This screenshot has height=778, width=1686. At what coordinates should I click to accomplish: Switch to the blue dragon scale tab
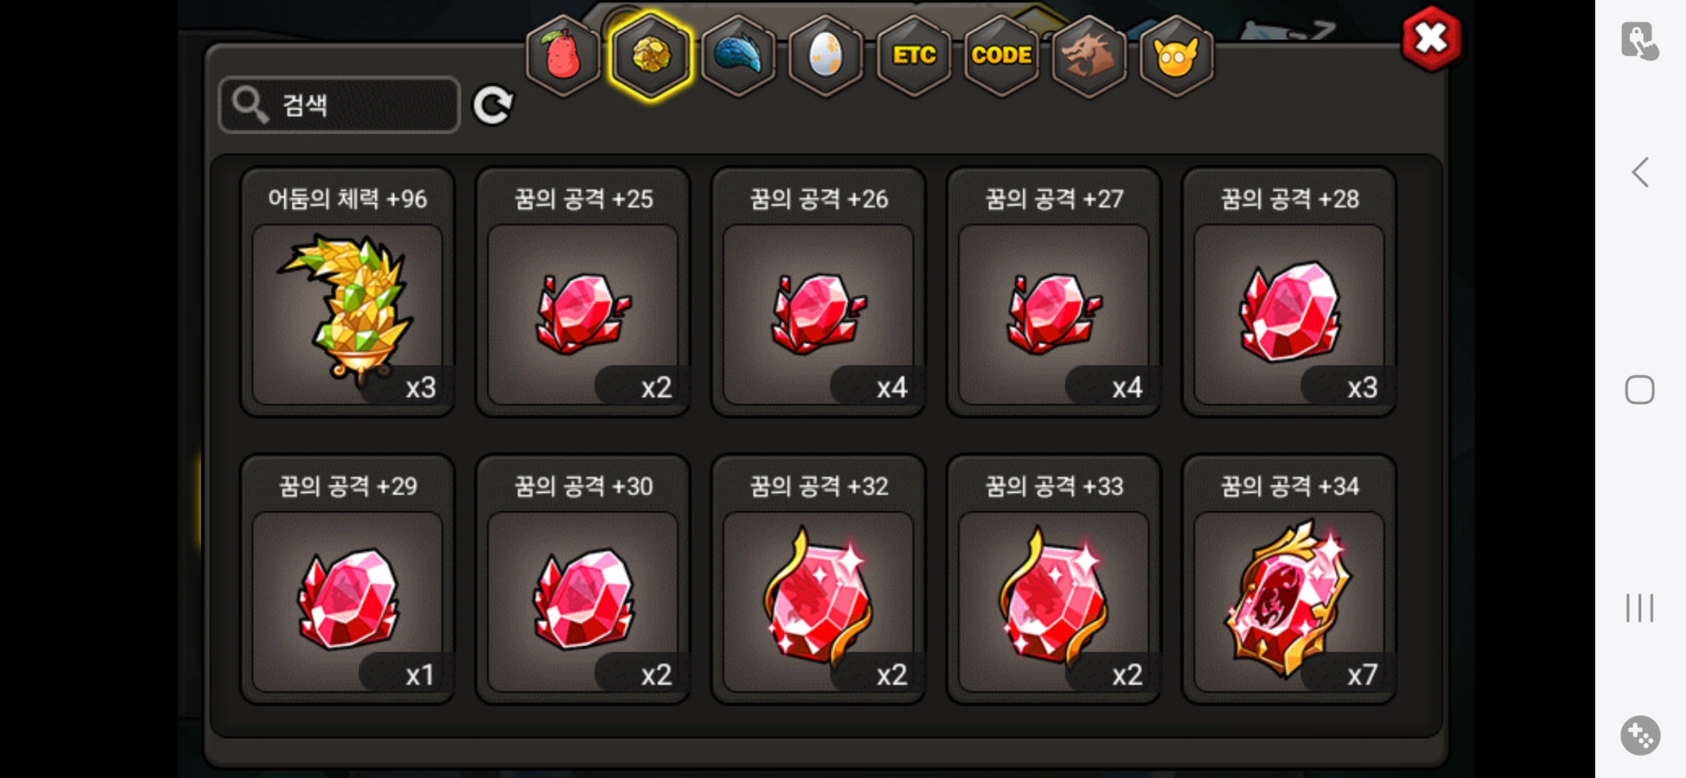coord(739,55)
